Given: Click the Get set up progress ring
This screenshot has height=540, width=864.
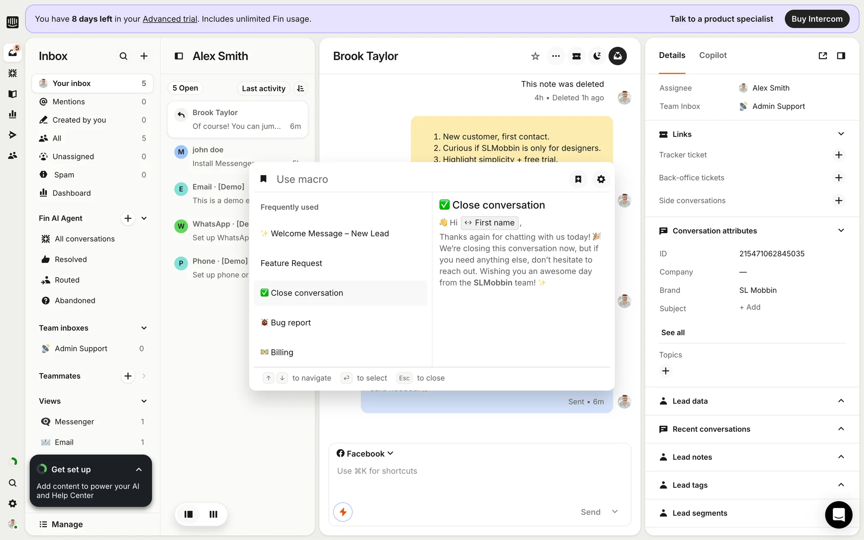Looking at the screenshot, I should click(42, 469).
